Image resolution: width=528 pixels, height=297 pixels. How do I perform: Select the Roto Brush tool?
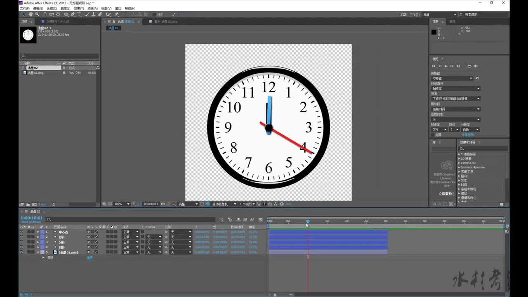click(x=108, y=14)
